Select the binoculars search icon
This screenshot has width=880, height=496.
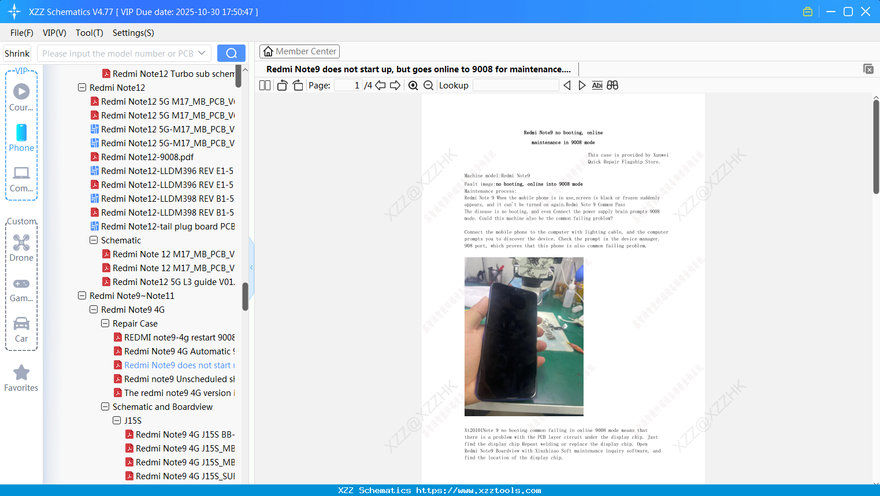pyautogui.click(x=612, y=85)
